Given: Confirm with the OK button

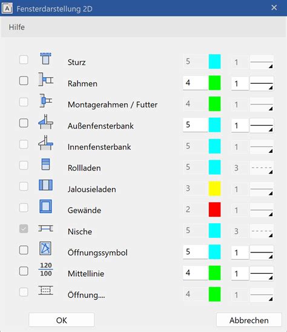Looking at the screenshot, I should (x=61, y=320).
